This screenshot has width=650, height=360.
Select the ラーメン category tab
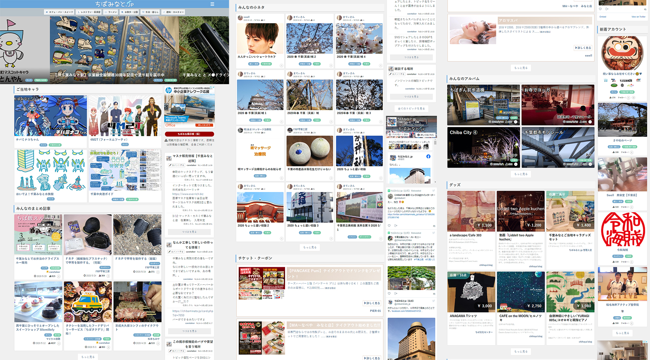point(111,12)
